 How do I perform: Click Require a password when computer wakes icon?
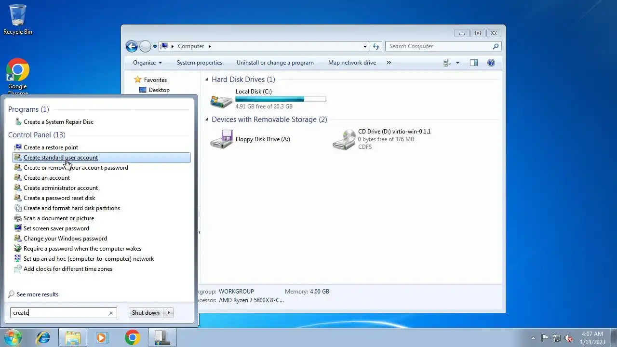coord(18,249)
